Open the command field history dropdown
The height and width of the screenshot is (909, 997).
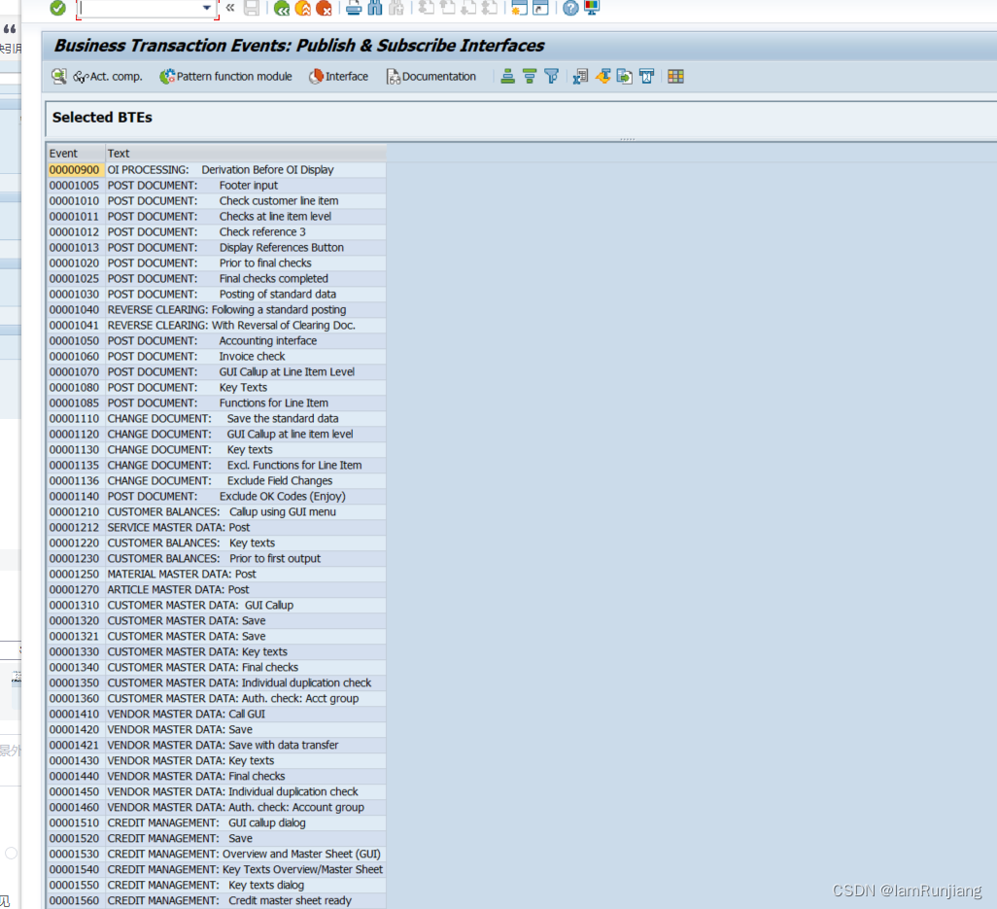[207, 8]
